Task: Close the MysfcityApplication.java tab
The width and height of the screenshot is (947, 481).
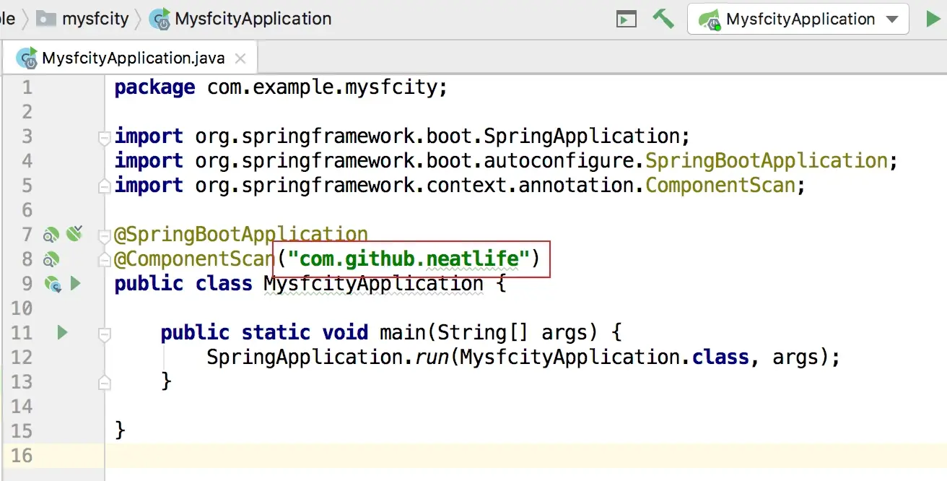Action: tap(241, 58)
